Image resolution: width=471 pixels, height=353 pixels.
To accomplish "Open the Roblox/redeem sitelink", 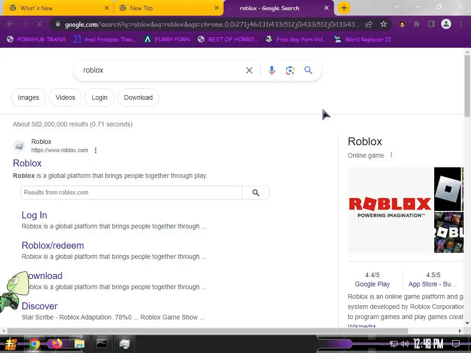I will [x=52, y=245].
